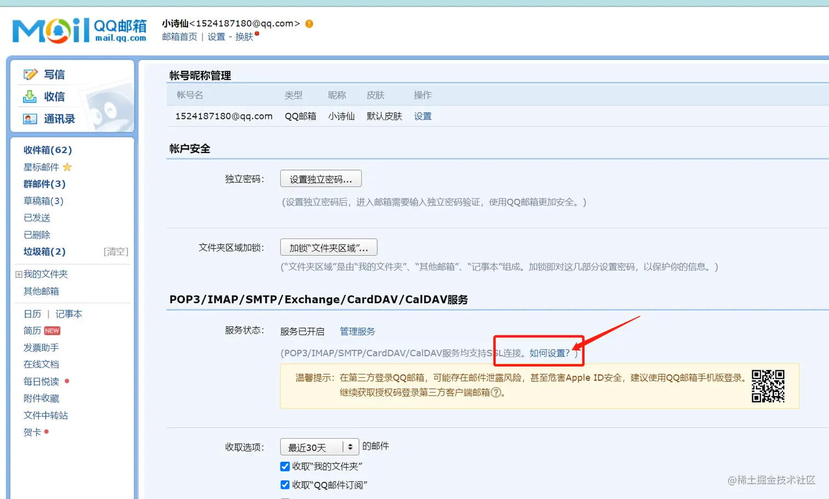This screenshot has height=499, width=829.
Task: Open 草稿箱(3) folder
Action: pyautogui.click(x=43, y=201)
